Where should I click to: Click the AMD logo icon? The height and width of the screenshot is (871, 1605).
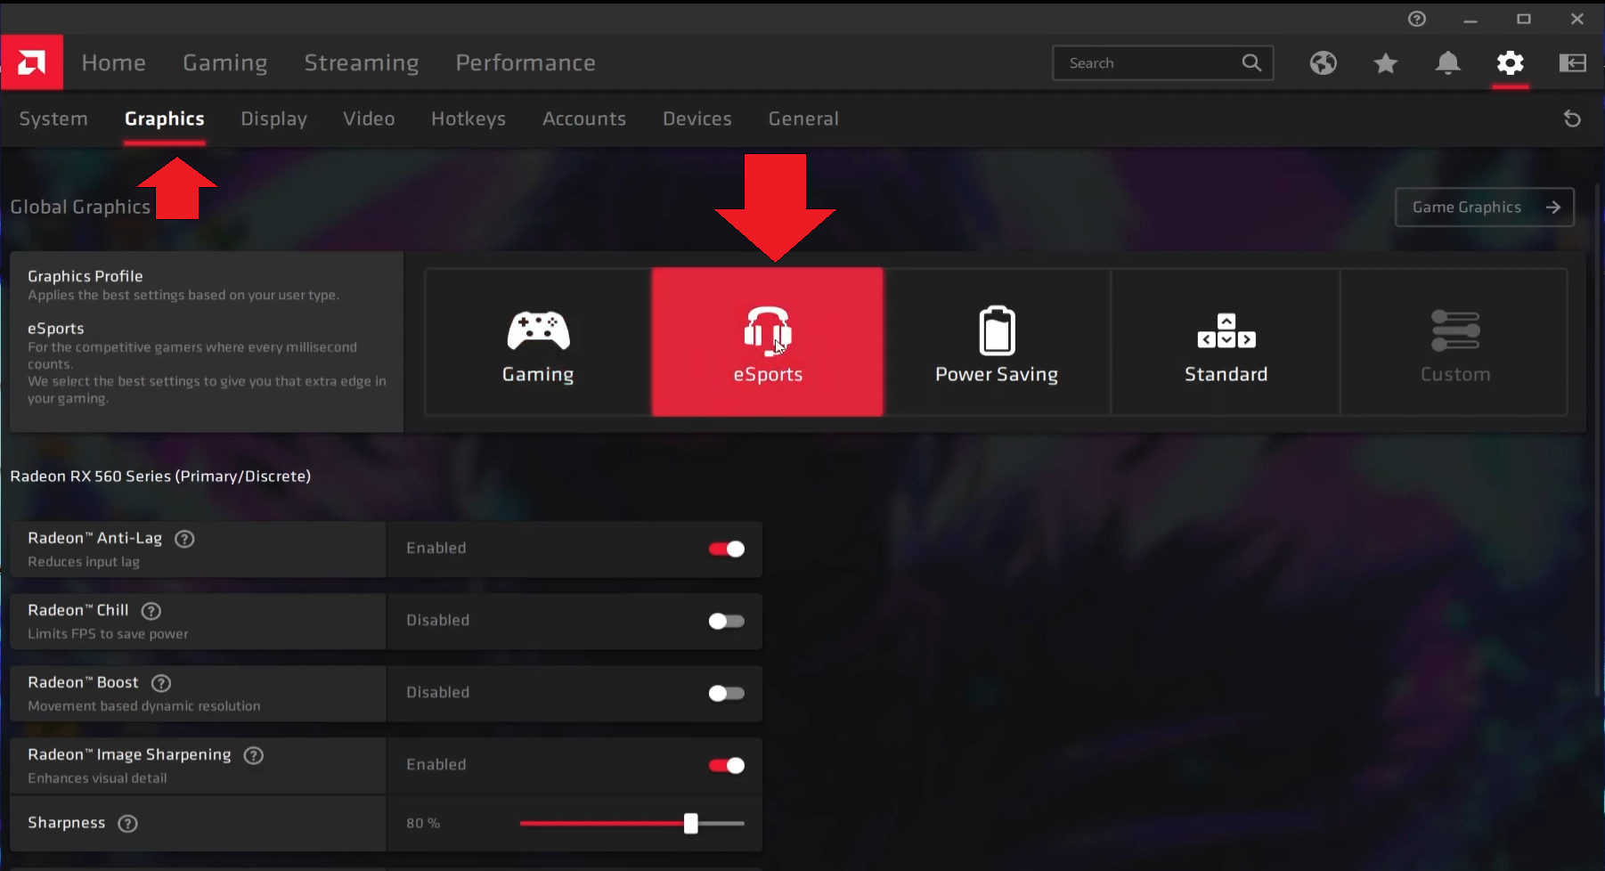[x=31, y=62]
